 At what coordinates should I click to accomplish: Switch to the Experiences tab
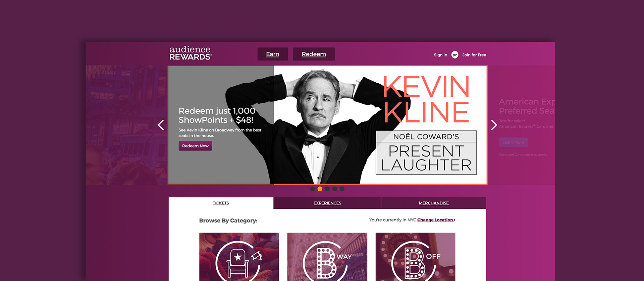pyautogui.click(x=327, y=203)
